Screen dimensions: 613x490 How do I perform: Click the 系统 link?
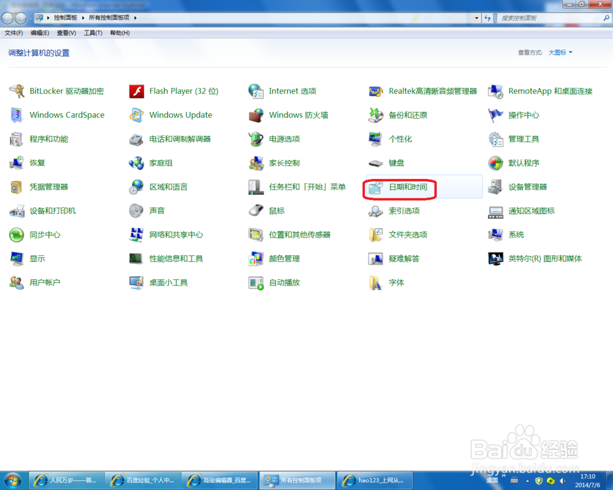pyautogui.click(x=516, y=235)
